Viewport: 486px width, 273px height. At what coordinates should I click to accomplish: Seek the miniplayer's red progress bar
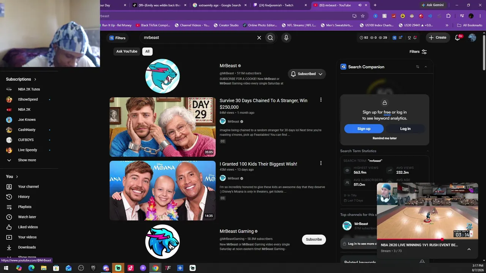coord(428,239)
